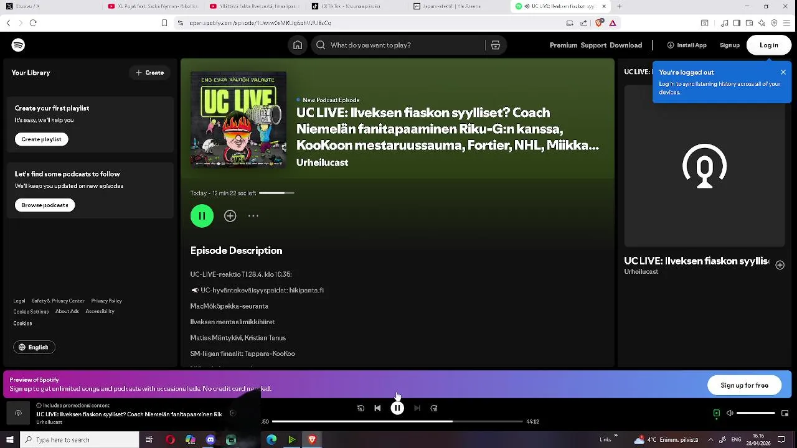Open Opera from taskbar
The width and height of the screenshot is (797, 448).
(170, 440)
